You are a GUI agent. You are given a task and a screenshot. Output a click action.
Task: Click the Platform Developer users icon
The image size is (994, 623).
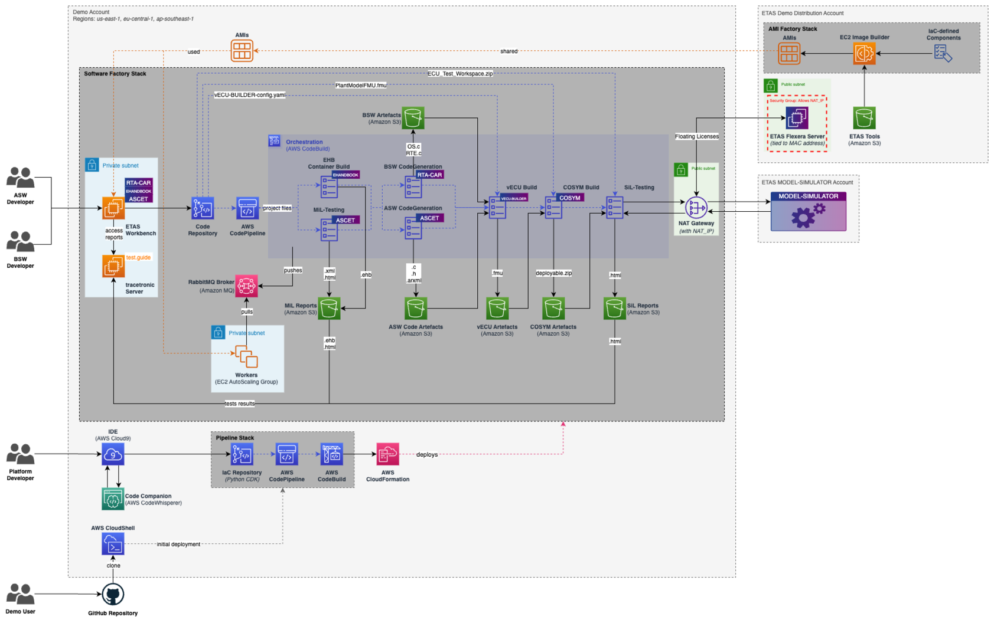coord(20,454)
